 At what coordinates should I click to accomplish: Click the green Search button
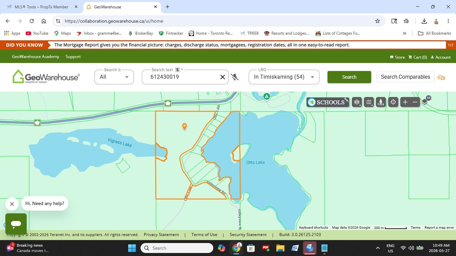[x=349, y=77]
